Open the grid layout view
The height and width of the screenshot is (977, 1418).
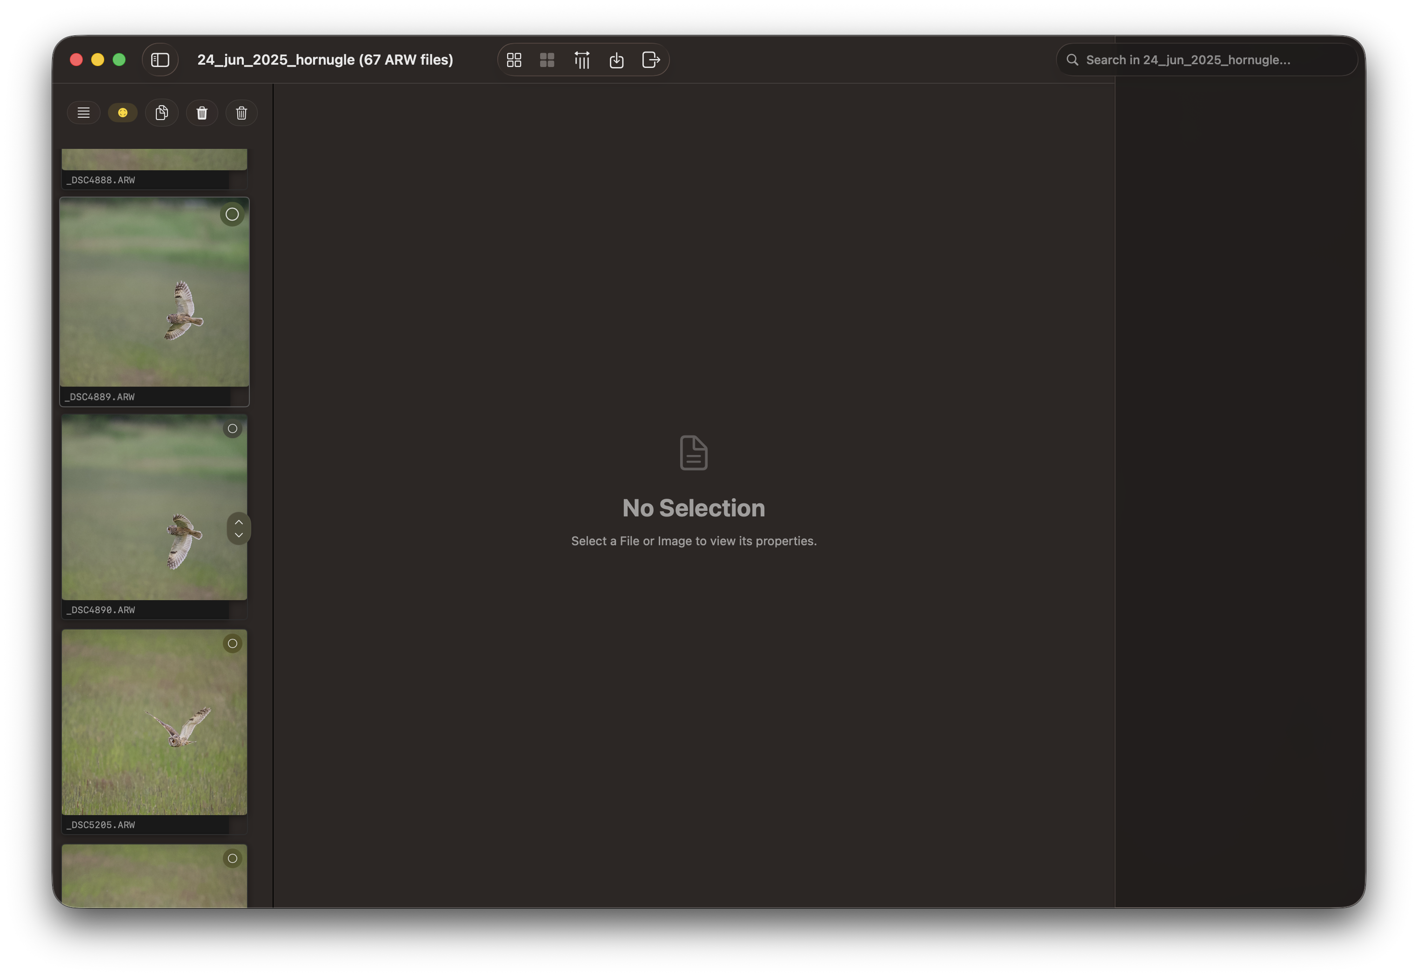514,60
